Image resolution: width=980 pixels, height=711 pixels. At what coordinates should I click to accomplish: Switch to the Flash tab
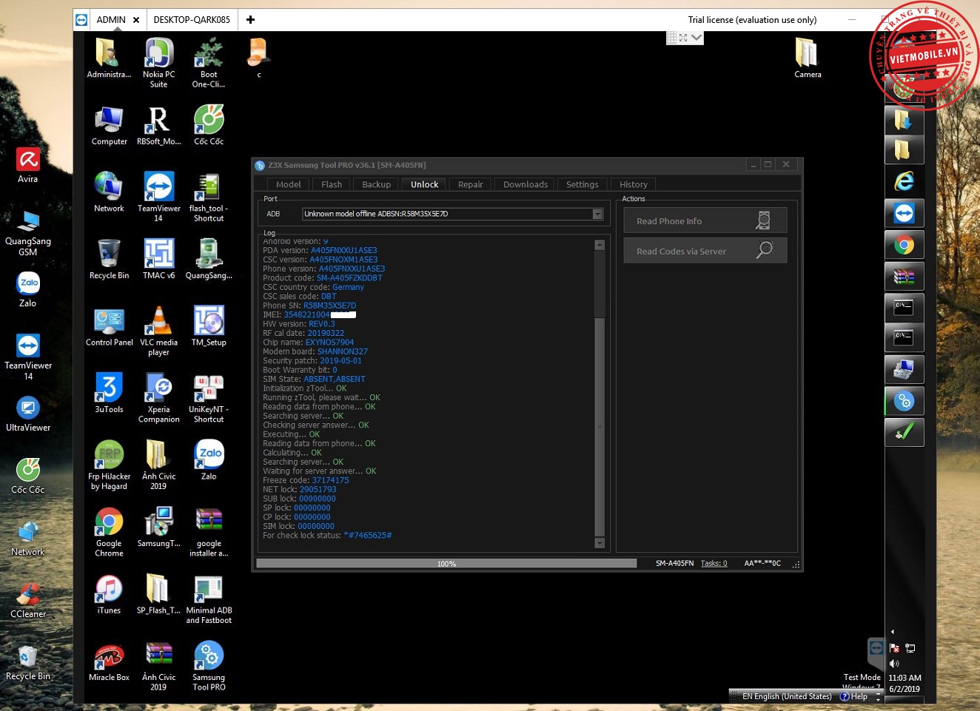(x=332, y=184)
